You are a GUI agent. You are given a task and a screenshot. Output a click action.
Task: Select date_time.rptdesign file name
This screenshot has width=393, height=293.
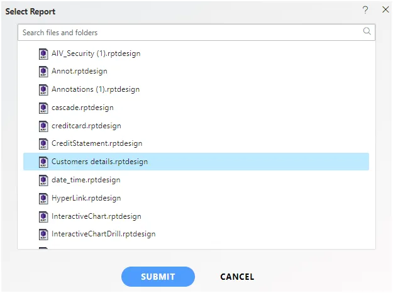[x=86, y=180]
